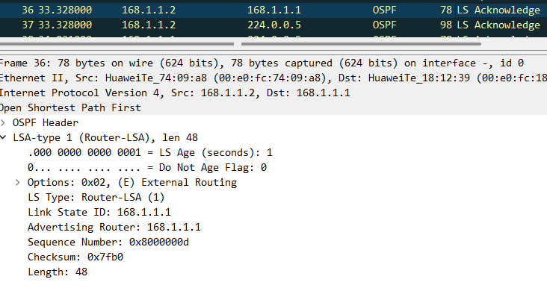Select packet 36 from 168.1.1.2 to 168.1.1.1
This screenshot has width=547, height=291.
tap(273, 10)
